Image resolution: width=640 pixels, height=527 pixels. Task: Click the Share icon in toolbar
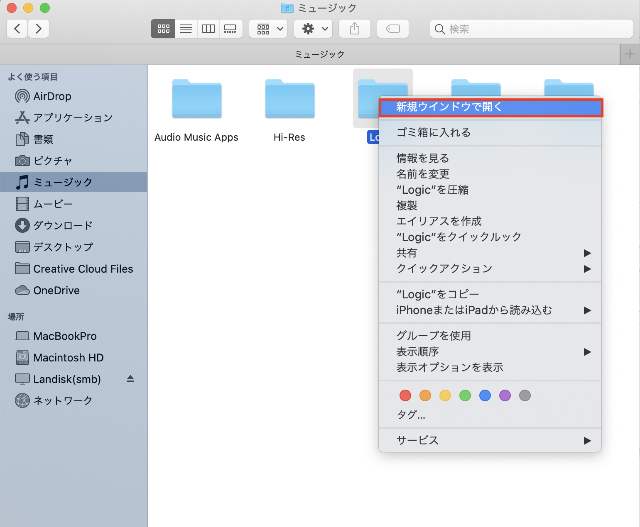pos(354,29)
